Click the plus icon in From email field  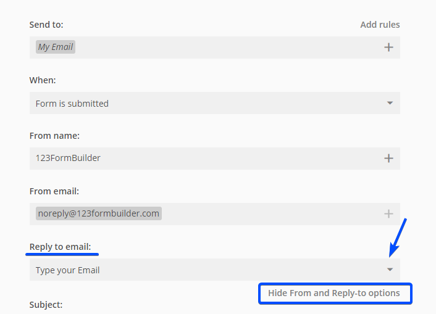tap(388, 214)
